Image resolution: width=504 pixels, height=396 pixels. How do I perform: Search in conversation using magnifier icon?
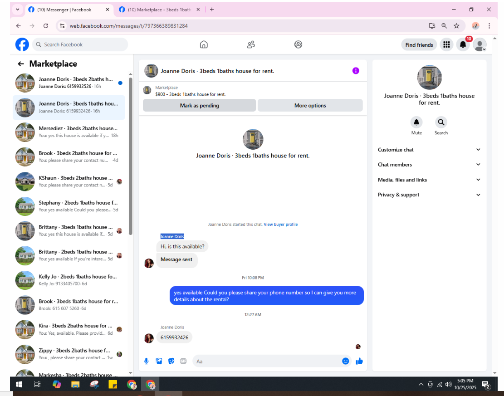[441, 122]
